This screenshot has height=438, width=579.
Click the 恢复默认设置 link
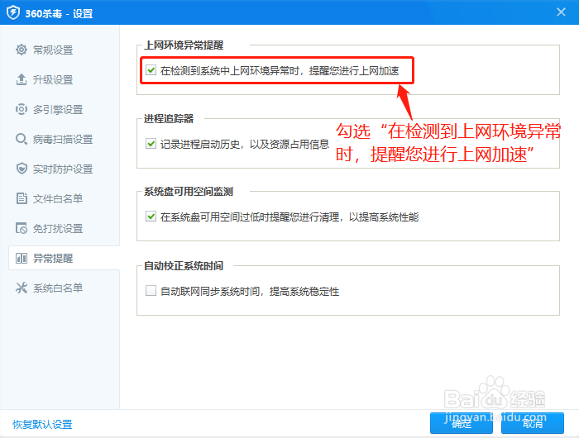[x=42, y=424]
